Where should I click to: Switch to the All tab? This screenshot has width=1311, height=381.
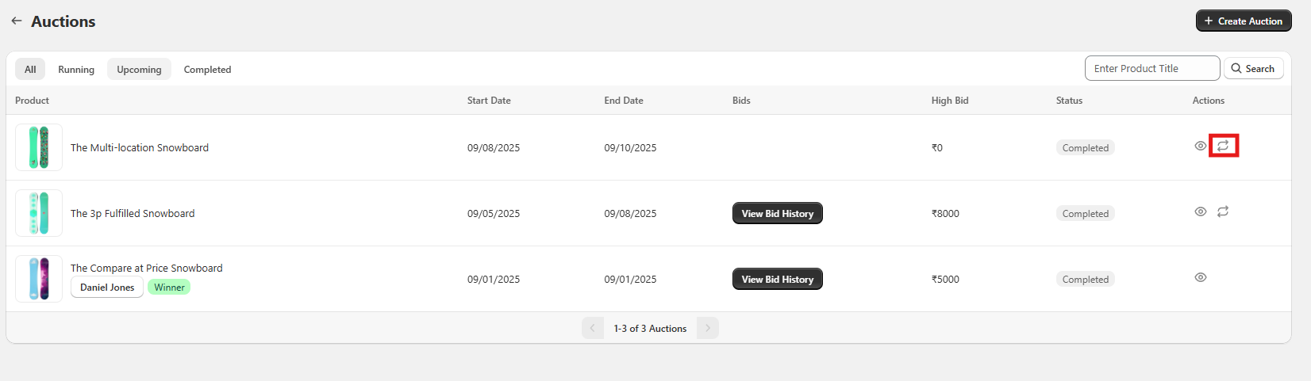click(30, 70)
